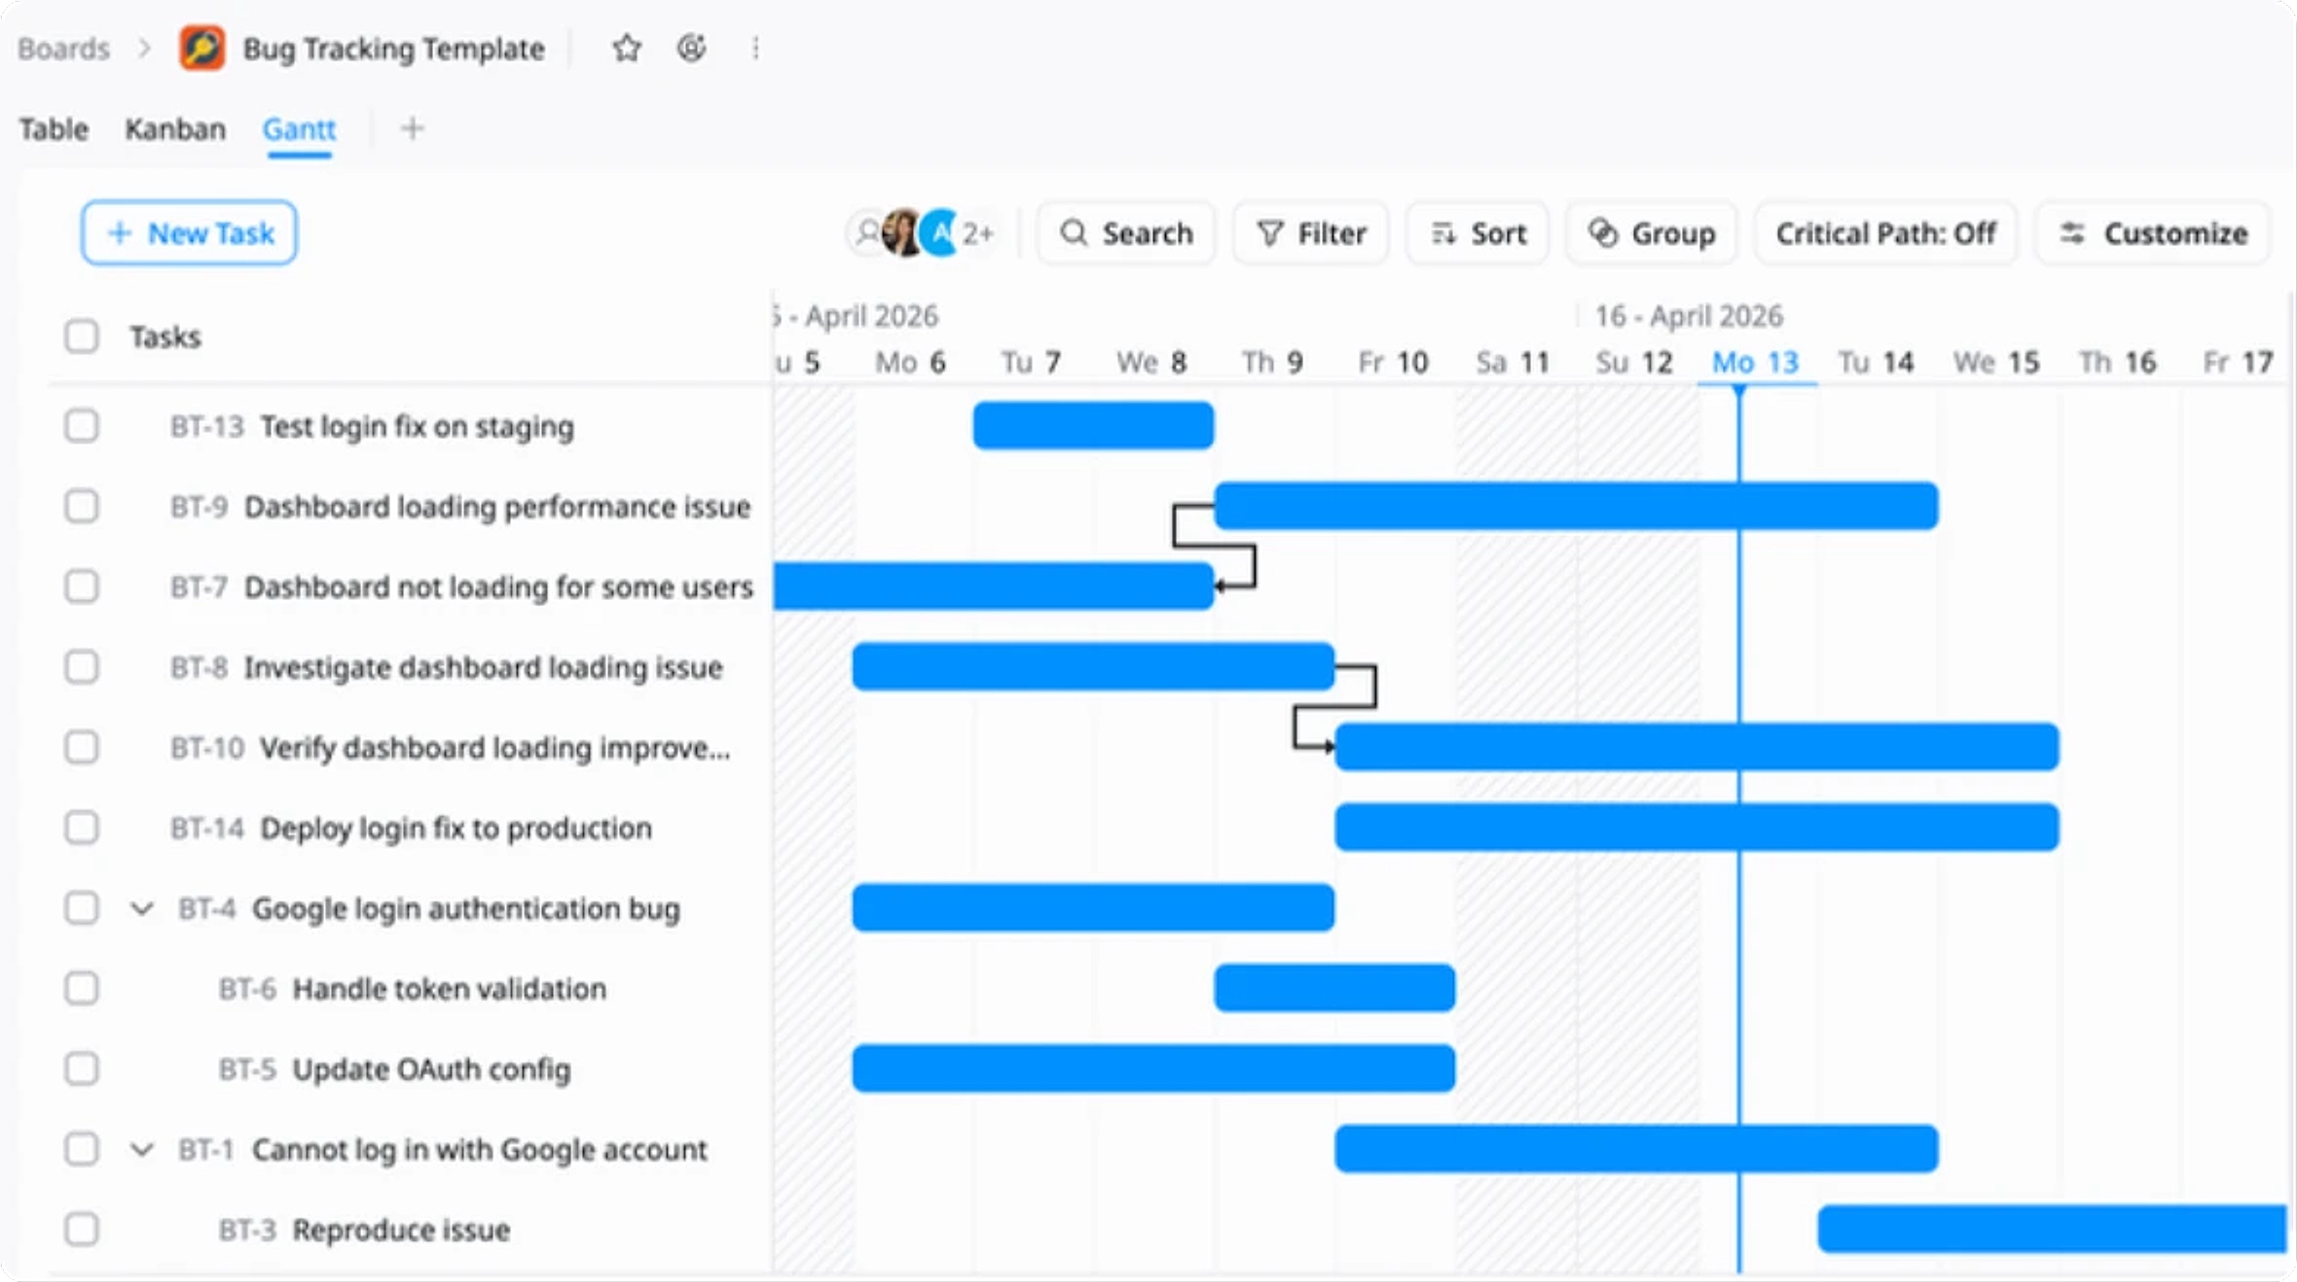Collapse BT-4 Google login authentication bug
Image resolution: width=2297 pixels, height=1282 pixels.
[x=142, y=908]
